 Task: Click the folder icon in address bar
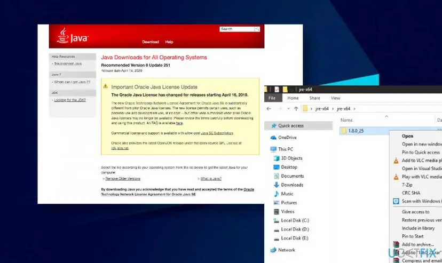[x=305, y=109]
